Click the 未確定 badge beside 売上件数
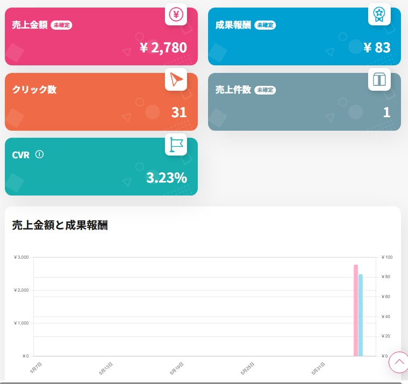Screen dimensions: 408x384 tap(265, 90)
